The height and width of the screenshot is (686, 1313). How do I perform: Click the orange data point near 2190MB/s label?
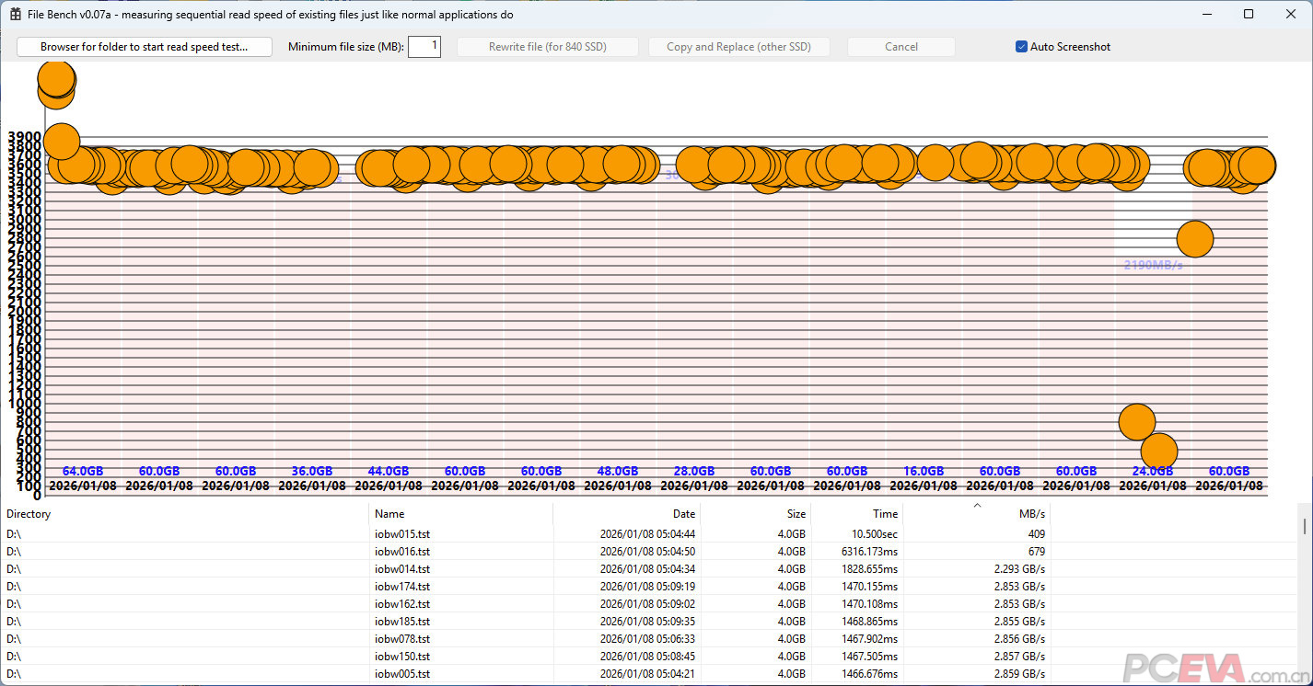[1194, 239]
